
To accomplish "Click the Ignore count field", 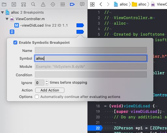I will point(39,83).
